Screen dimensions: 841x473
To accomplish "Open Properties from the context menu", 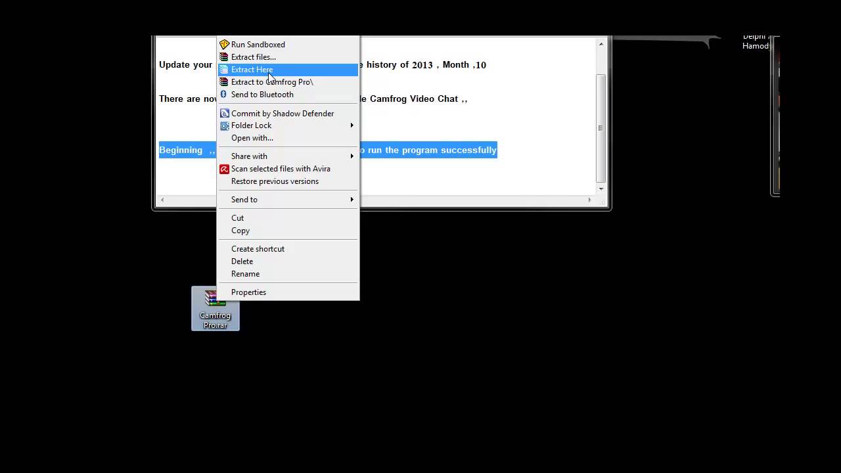I will pyautogui.click(x=288, y=292).
